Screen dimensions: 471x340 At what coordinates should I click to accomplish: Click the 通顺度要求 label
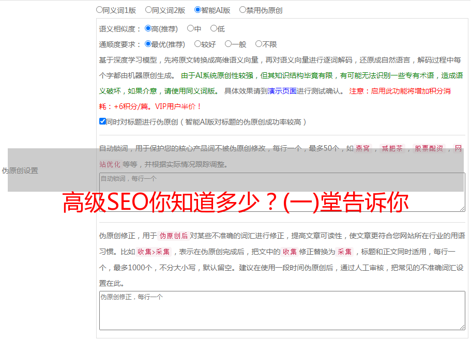120,45
